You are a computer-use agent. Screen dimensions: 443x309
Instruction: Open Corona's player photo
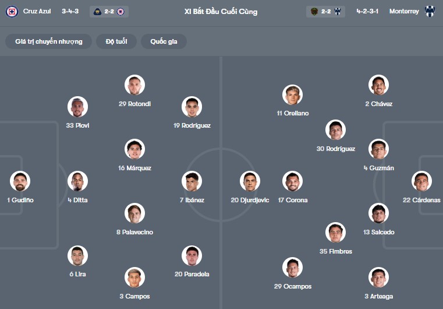click(x=292, y=181)
